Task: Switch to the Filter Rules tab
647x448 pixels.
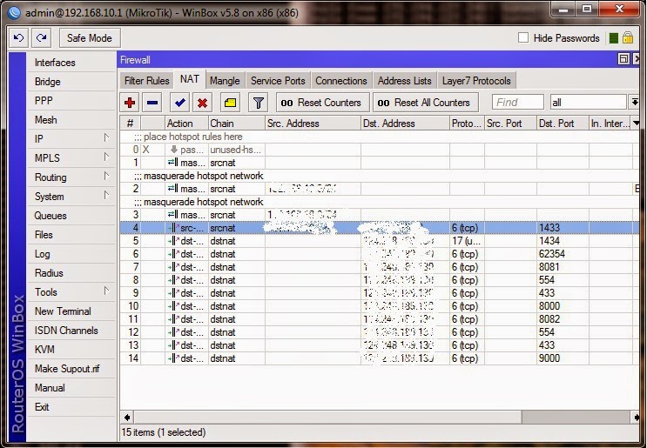Action: 147,81
